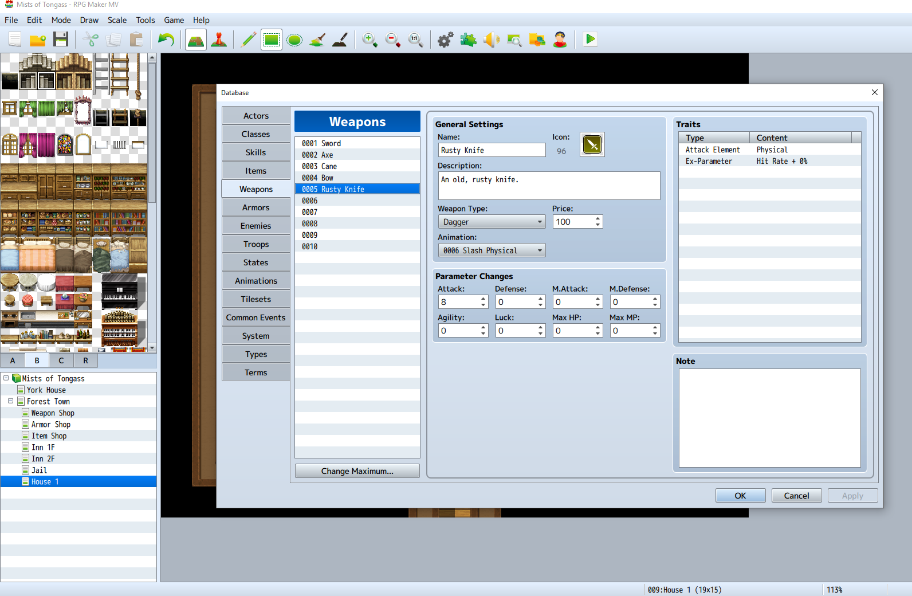The image size is (912, 596).
Task: Collapse the Forest Town map tree
Action: [x=11, y=401]
